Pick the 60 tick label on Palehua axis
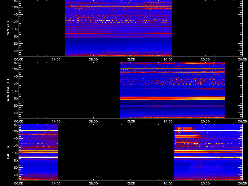248x186 pixels. coord(16,168)
